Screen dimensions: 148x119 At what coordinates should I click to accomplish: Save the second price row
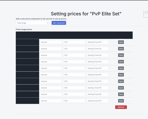121,49
